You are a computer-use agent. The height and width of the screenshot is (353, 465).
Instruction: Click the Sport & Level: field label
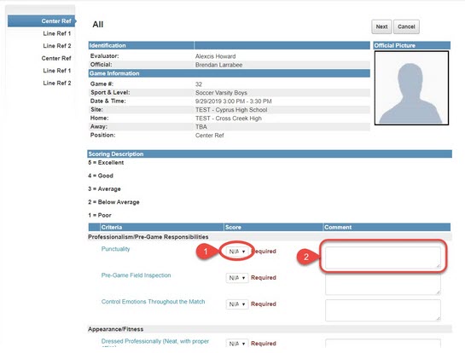tap(110, 92)
